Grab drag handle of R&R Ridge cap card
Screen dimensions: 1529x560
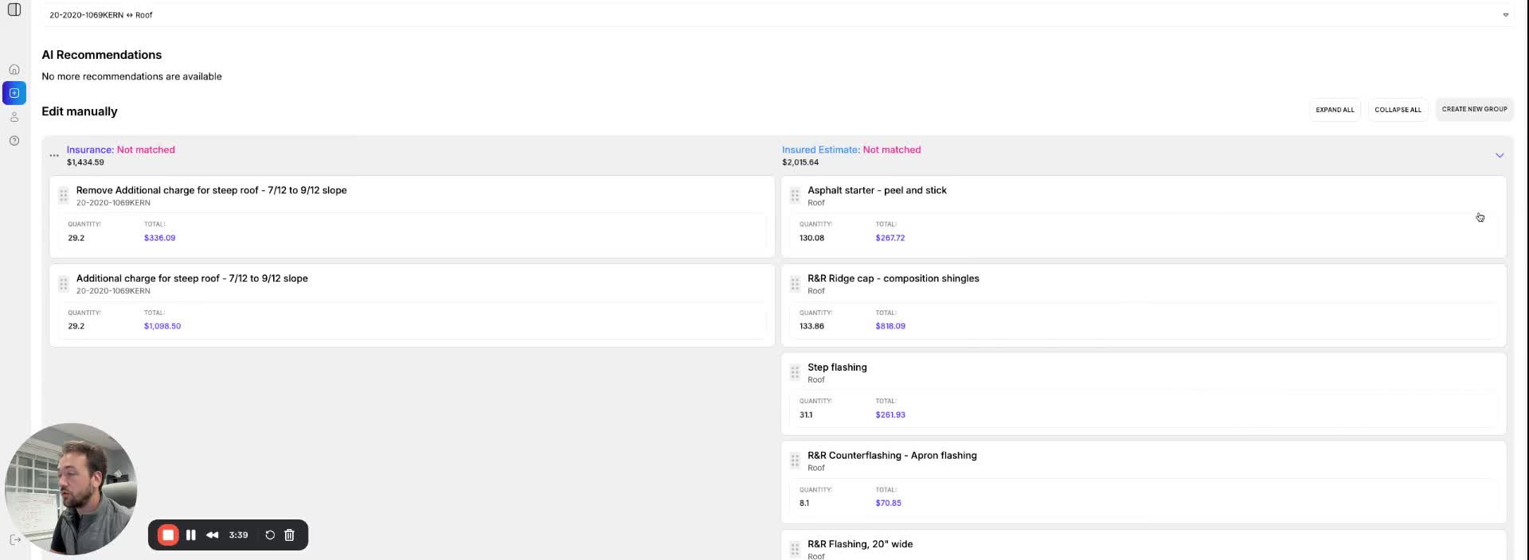tap(795, 284)
